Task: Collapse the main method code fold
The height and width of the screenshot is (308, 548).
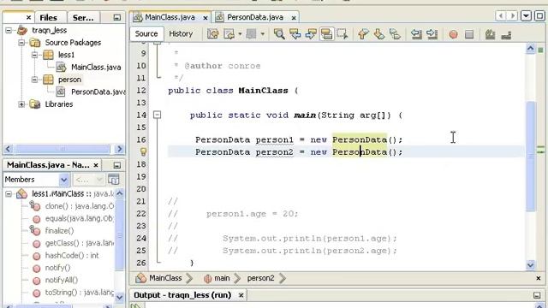Action: click(x=158, y=115)
